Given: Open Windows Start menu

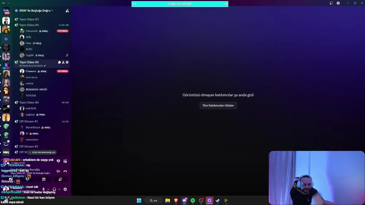Looking at the screenshot, I should [139, 200].
